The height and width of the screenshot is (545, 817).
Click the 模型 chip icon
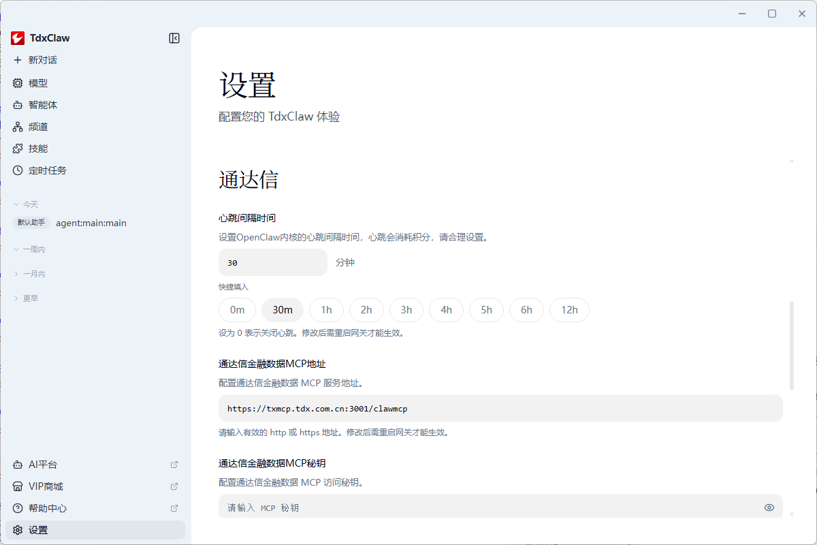tap(18, 83)
